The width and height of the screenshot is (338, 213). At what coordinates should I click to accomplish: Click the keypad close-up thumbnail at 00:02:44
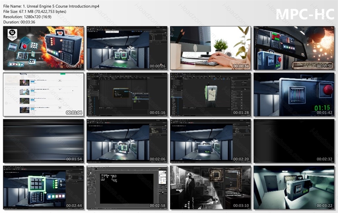coord(44,188)
